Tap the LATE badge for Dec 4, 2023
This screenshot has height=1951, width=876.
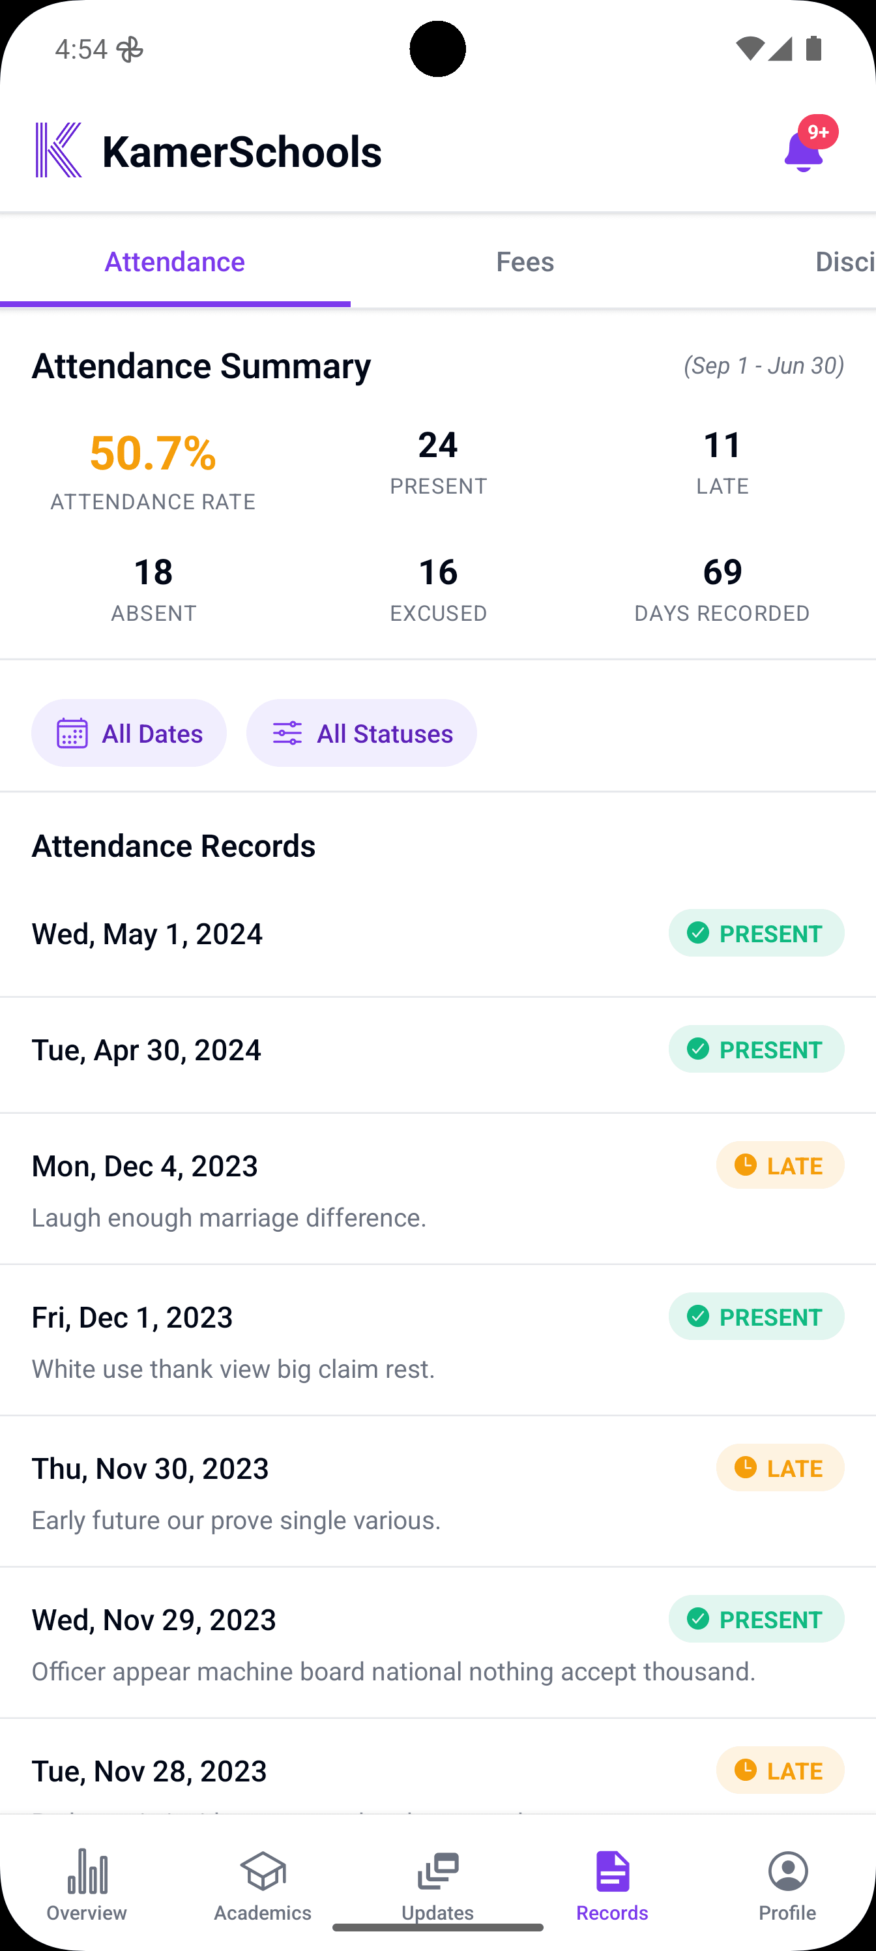(x=780, y=1166)
